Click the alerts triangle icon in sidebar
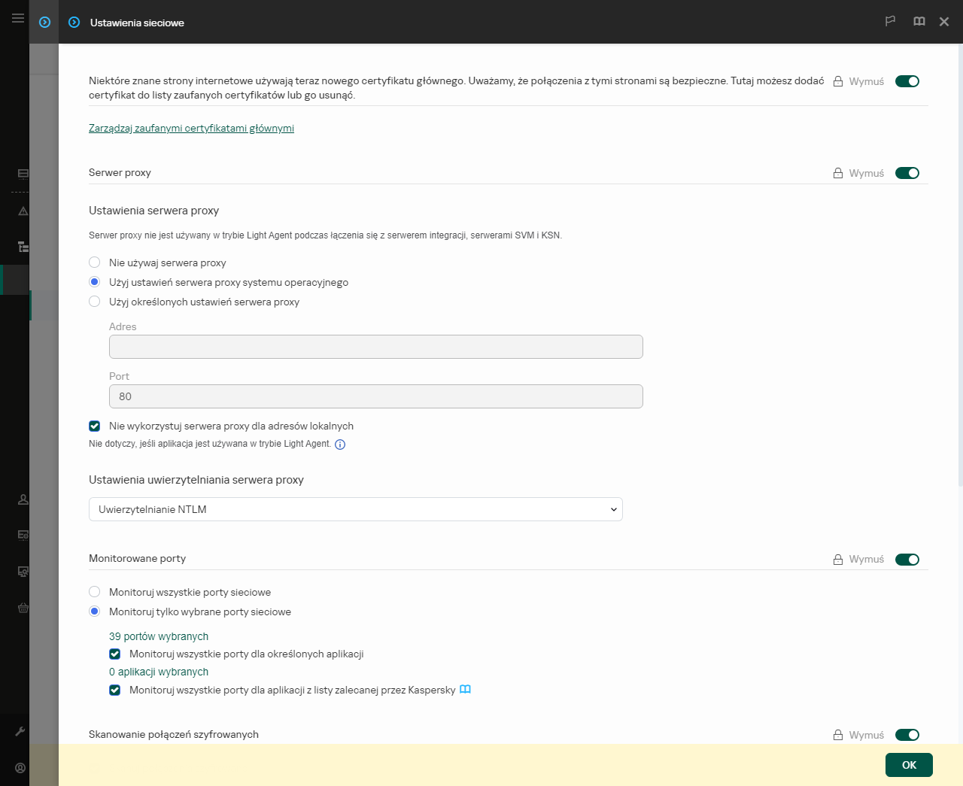This screenshot has height=786, width=963. [x=22, y=211]
